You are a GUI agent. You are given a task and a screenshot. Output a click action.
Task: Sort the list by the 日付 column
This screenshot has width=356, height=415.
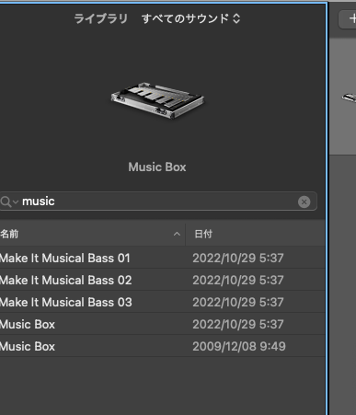coord(255,235)
